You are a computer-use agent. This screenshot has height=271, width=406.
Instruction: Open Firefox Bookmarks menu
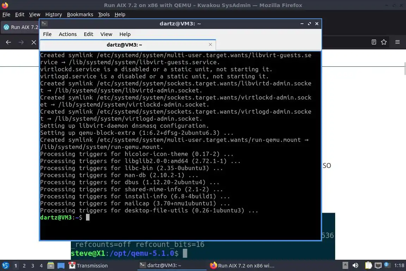(80, 14)
